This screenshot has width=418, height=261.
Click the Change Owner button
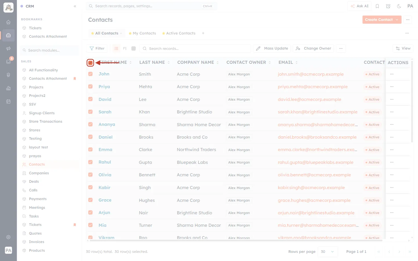pyautogui.click(x=313, y=48)
